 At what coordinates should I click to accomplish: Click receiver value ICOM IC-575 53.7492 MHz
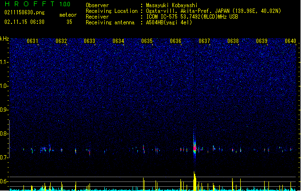192,17
